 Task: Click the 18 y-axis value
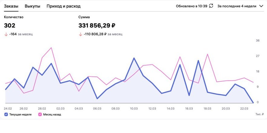click(x=258, y=71)
